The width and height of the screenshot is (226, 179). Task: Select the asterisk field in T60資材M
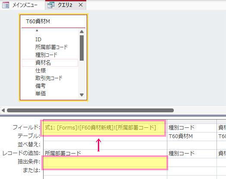pos(37,31)
